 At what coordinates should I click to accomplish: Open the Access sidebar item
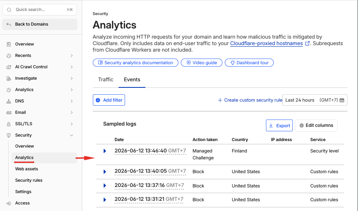click(22, 203)
